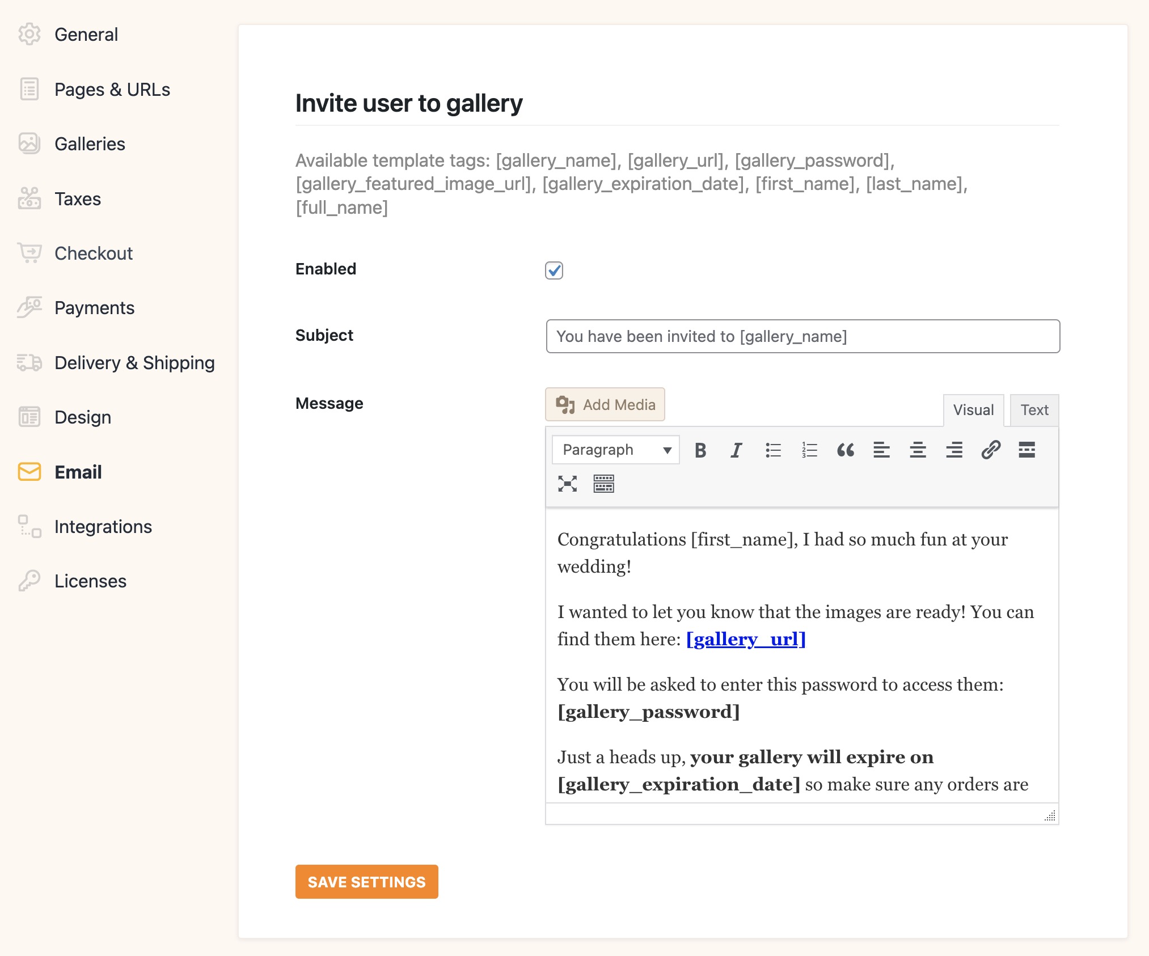Select the Galleries sidebar icon
Viewport: 1149px width, 956px height.
tap(29, 143)
